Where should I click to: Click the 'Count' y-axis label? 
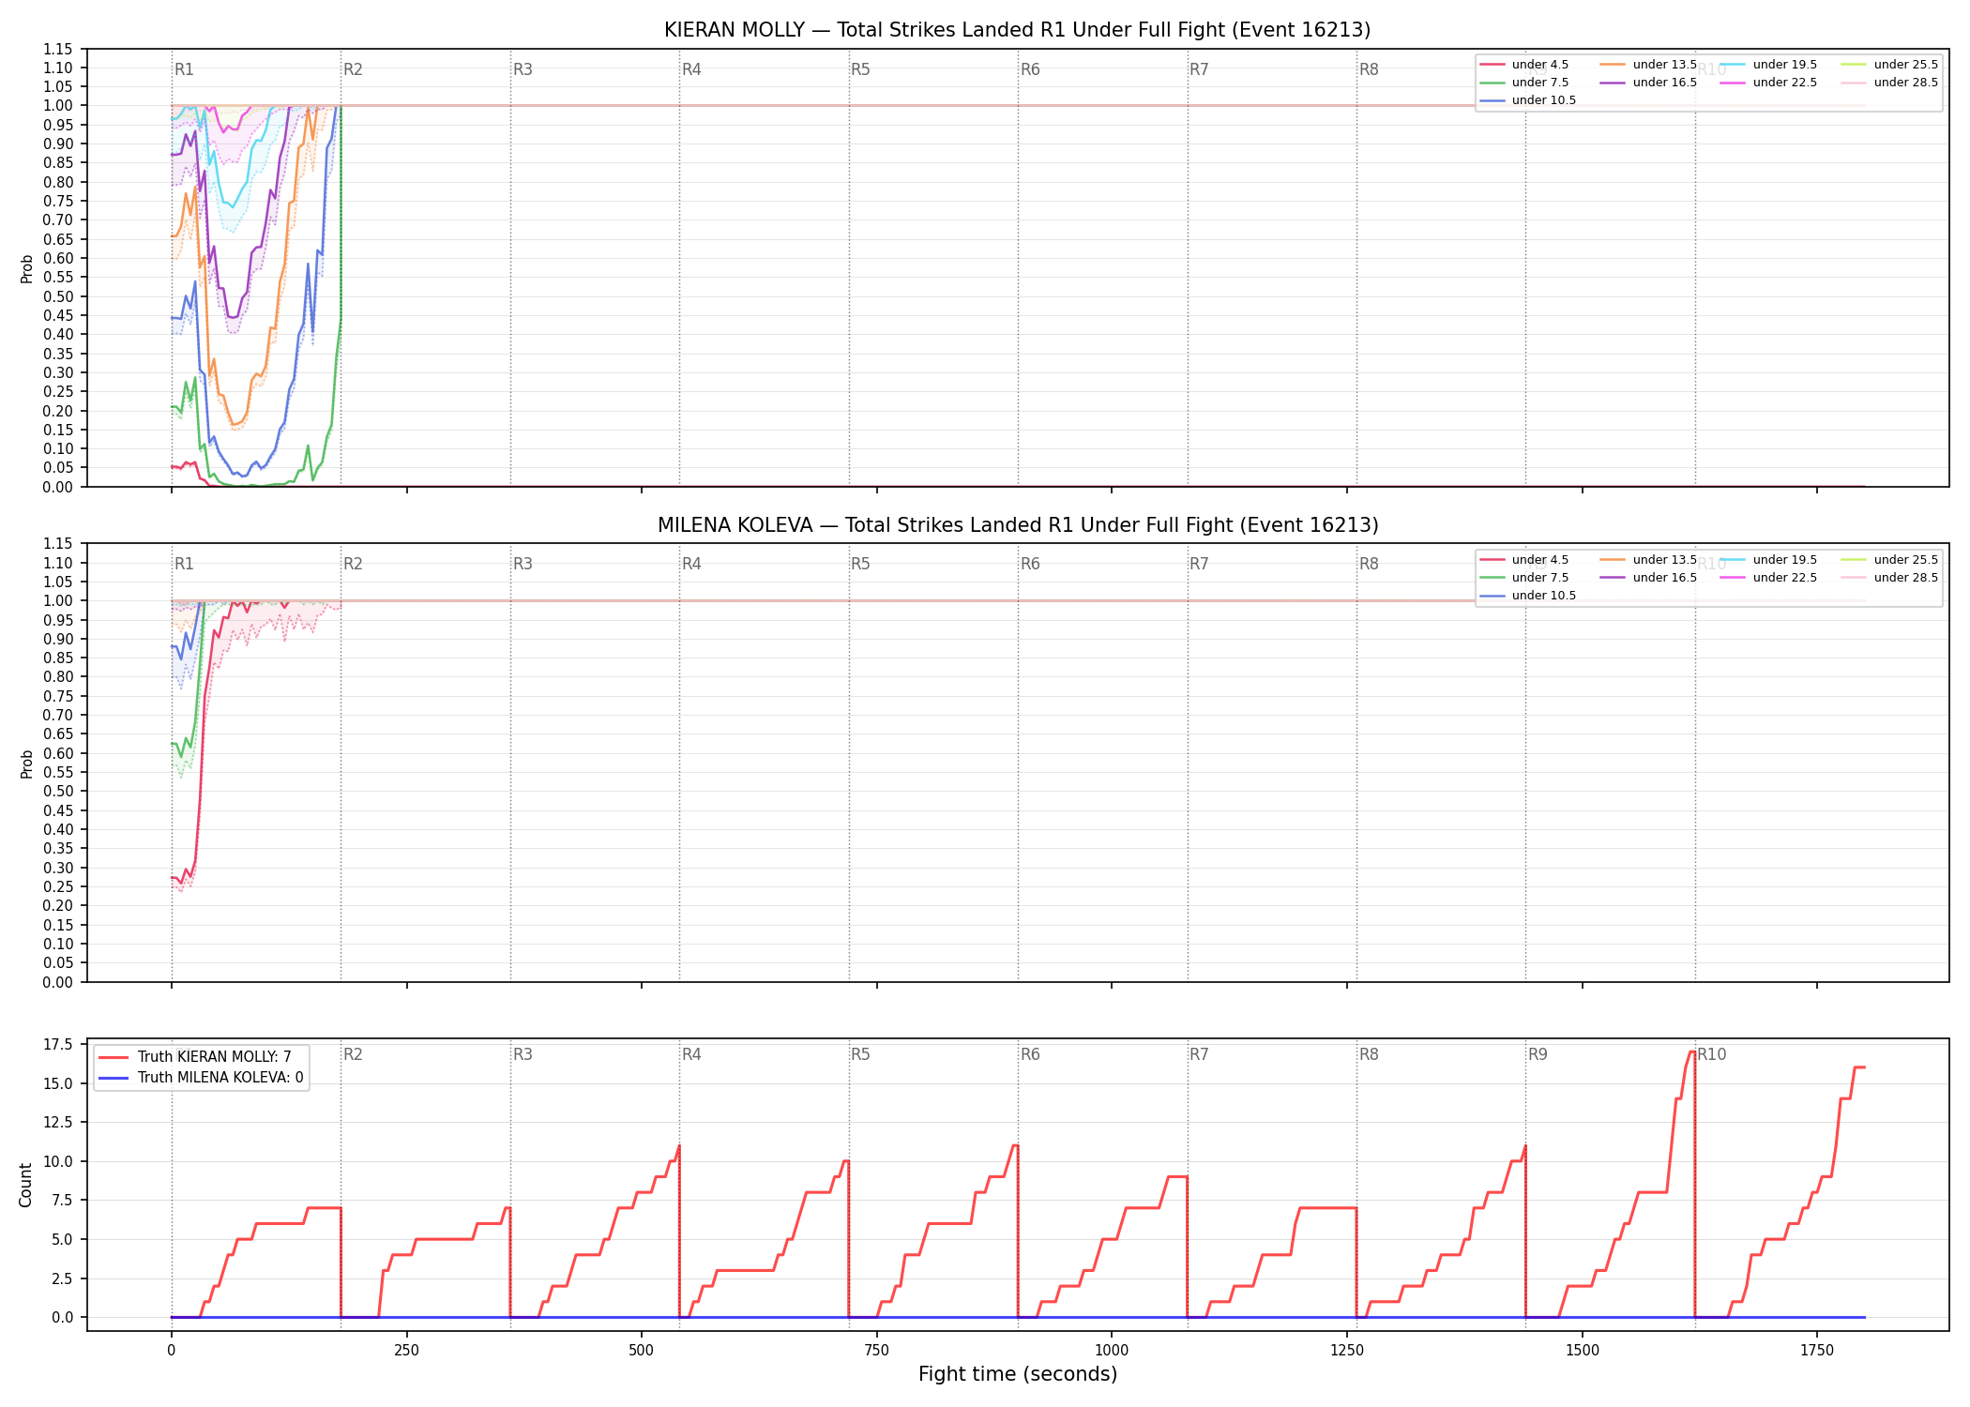[x=25, y=1185]
